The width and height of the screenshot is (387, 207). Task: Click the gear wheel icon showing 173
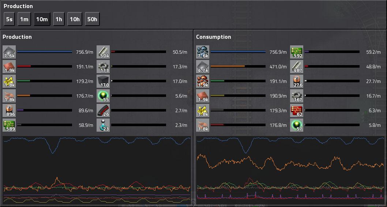[103, 67]
